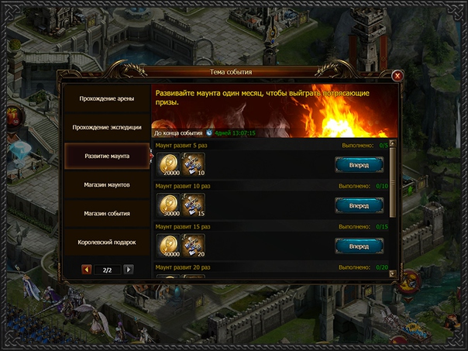This screenshot has height=351, width=468.
Task: Click the rewards list scrollbar thumb
Action: (393, 182)
